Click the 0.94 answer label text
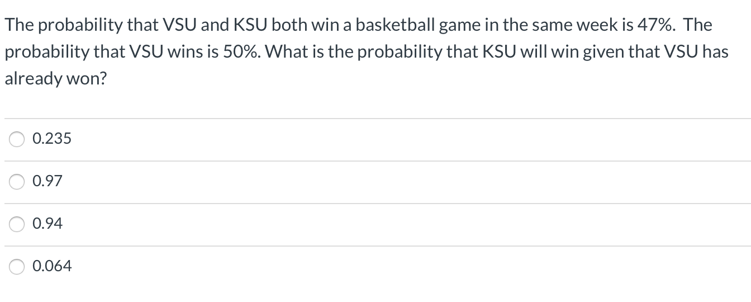Viewport: 751px width, 302px height. [47, 224]
